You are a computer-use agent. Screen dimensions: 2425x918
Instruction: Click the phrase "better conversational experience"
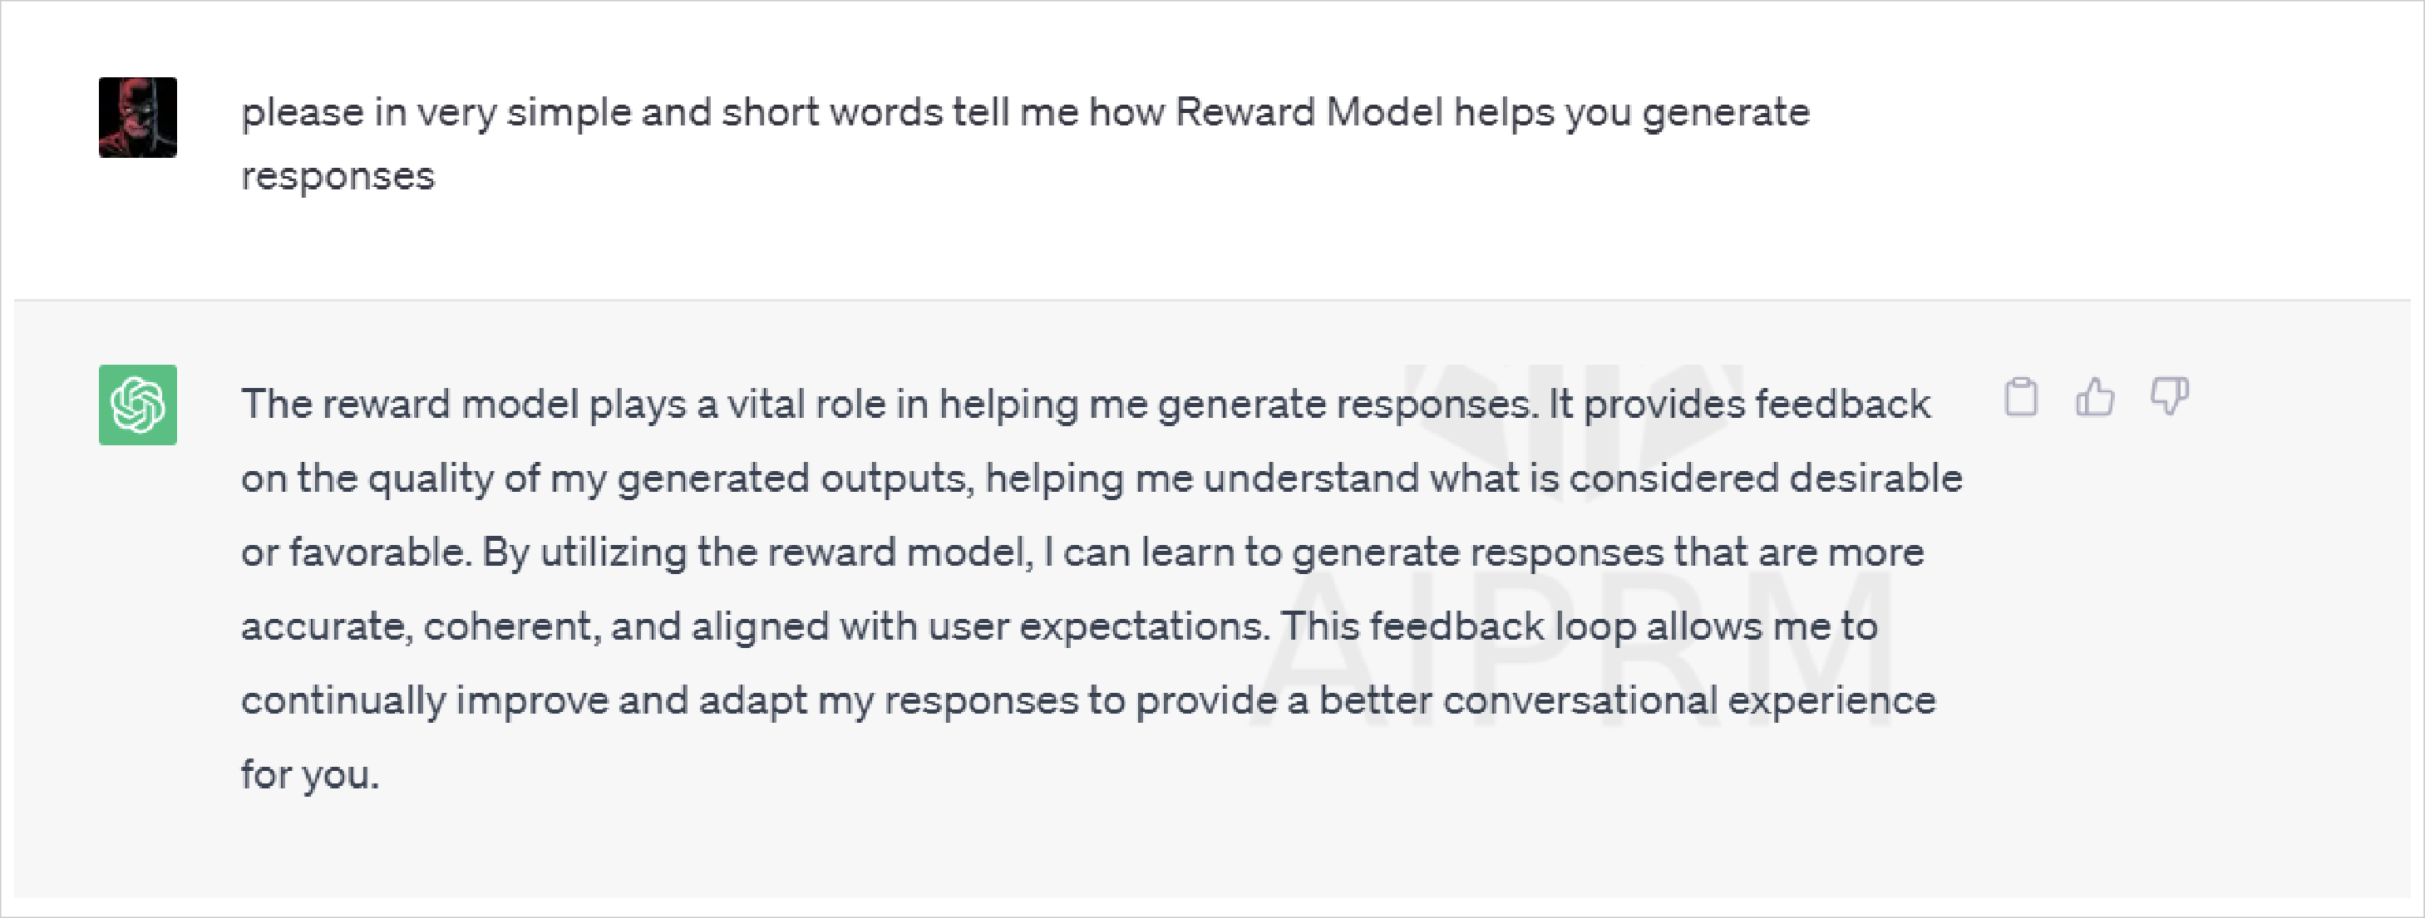1627,700
